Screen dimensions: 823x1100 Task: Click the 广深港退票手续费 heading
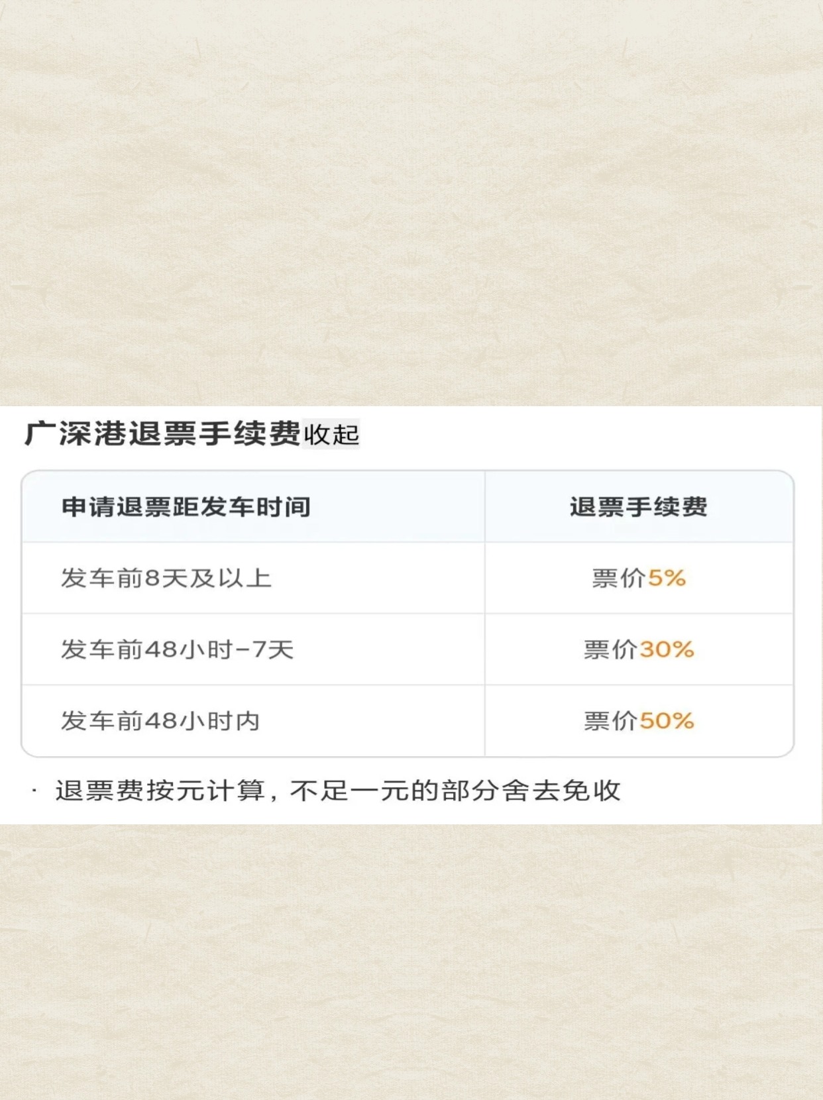(x=162, y=434)
